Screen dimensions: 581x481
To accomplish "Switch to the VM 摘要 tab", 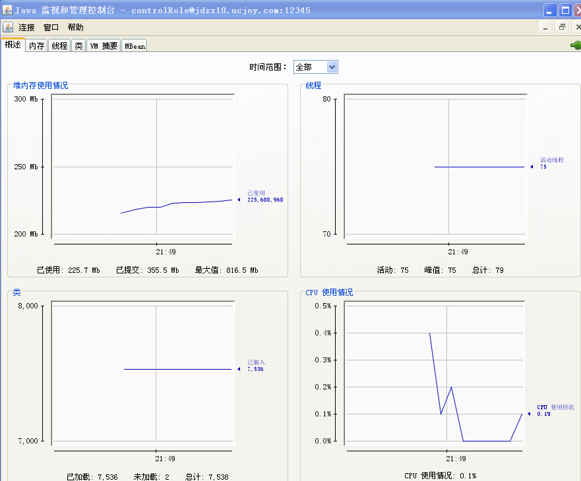I will click(104, 45).
